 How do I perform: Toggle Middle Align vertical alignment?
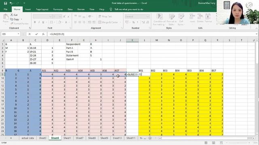pos(80,16)
